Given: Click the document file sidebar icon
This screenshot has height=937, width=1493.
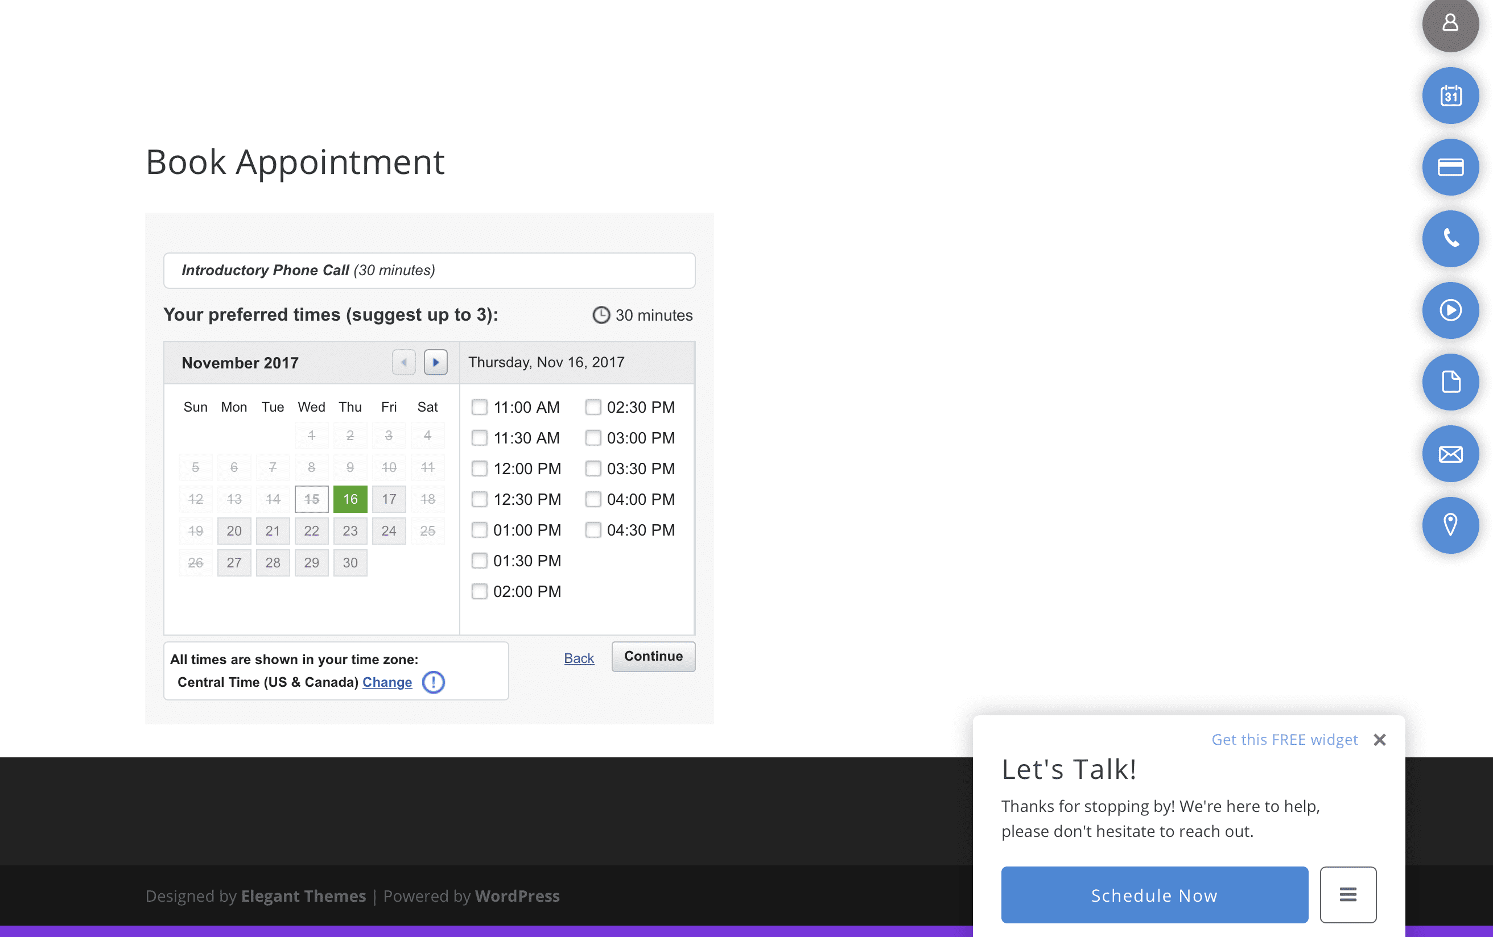Looking at the screenshot, I should point(1450,382).
